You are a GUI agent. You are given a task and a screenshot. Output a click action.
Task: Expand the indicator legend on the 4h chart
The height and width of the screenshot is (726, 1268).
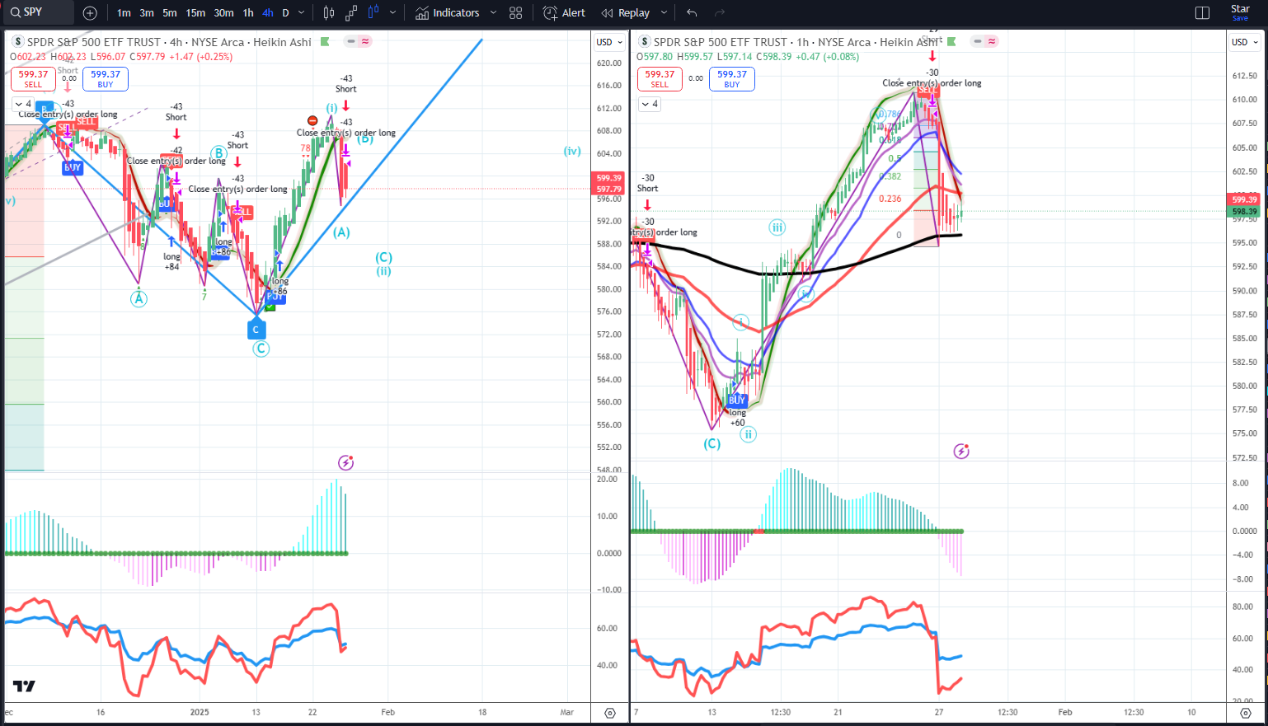point(23,104)
